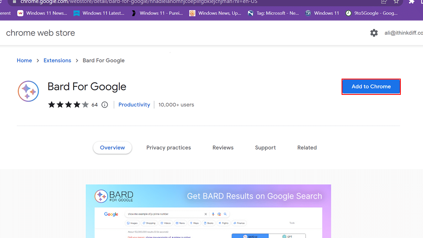Image resolution: width=423 pixels, height=238 pixels.
Task: Open the Windows News bookmark
Action: tap(215, 13)
